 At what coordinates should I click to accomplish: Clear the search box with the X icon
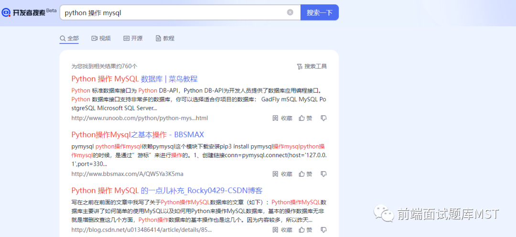pyautogui.click(x=290, y=12)
